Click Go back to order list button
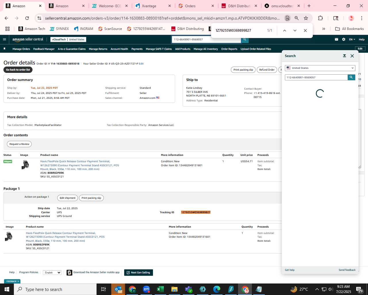Image resolution: width=368 pixels, height=295 pixels. pyautogui.click(x=18, y=70)
